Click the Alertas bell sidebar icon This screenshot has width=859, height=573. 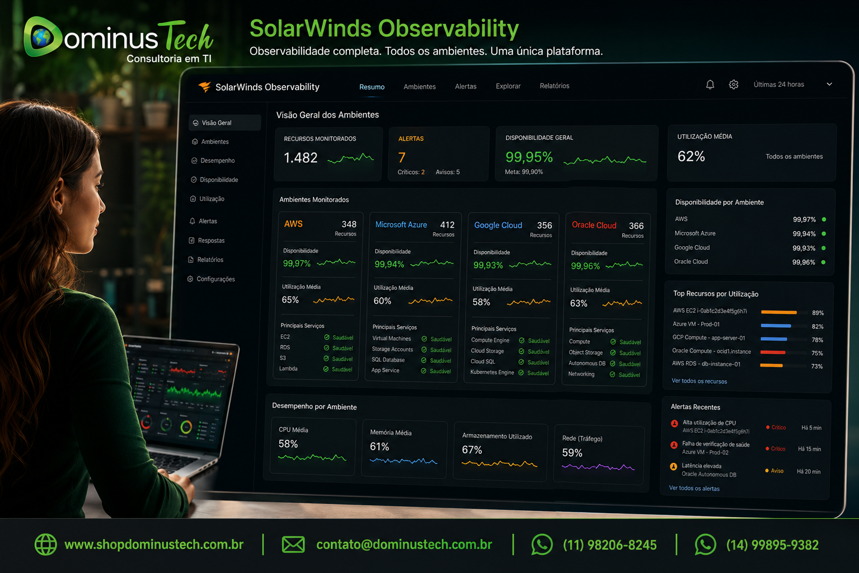click(193, 221)
